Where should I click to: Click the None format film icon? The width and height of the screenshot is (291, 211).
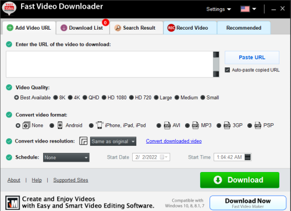point(26,126)
